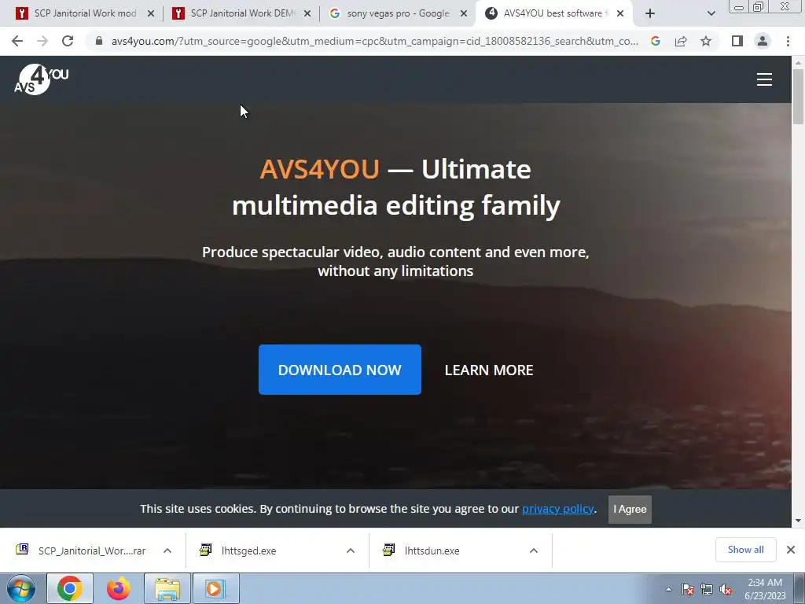Screen dimensions: 805x604
Task: Click Show all downloads
Action: 745,550
